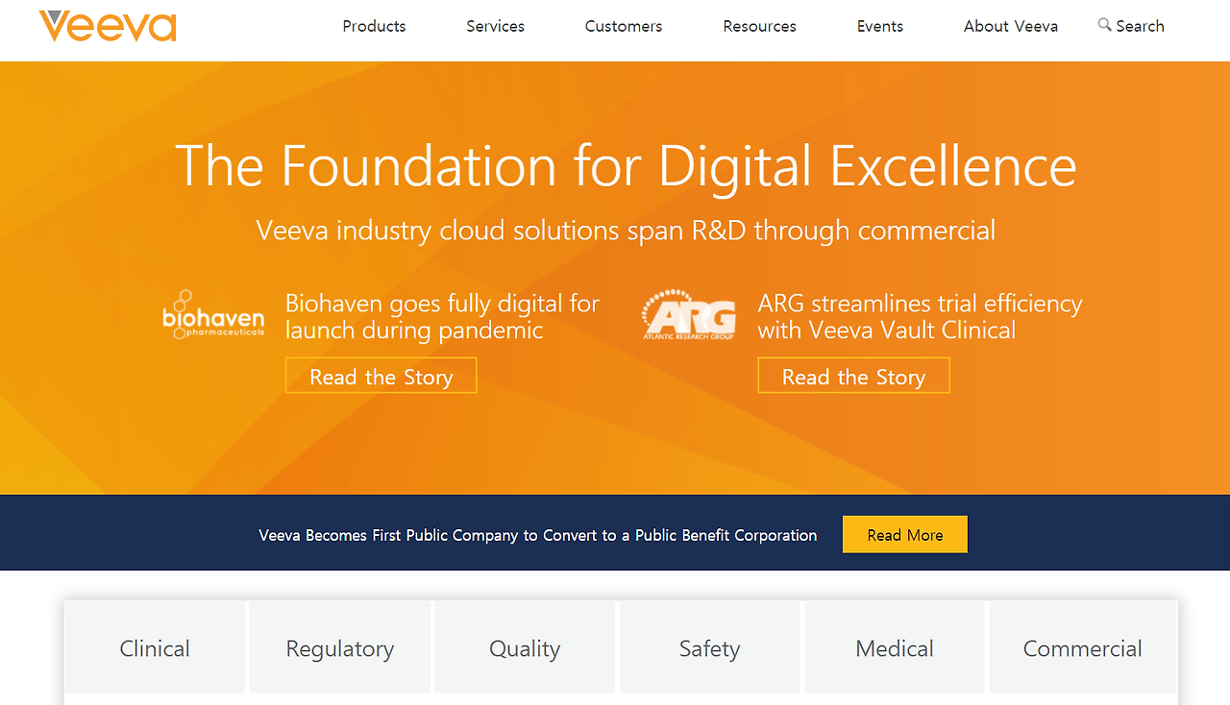1230x705 pixels.
Task: Click the Biohaven goes fully digital headline
Action: pos(442,316)
